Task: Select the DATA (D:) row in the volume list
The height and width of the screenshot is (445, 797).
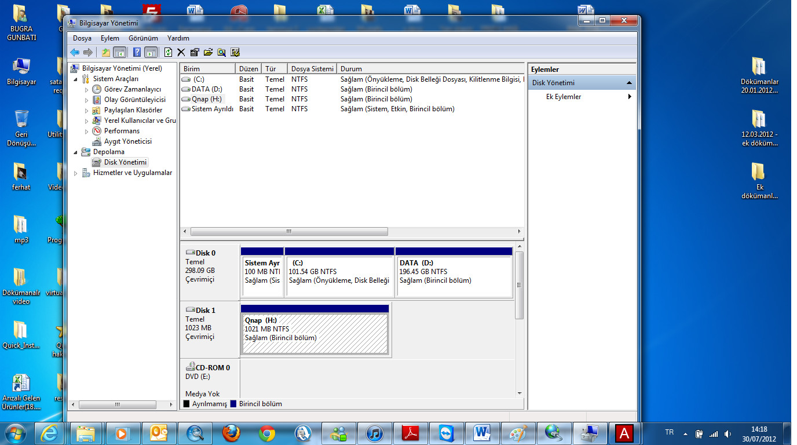Action: pyautogui.click(x=352, y=89)
